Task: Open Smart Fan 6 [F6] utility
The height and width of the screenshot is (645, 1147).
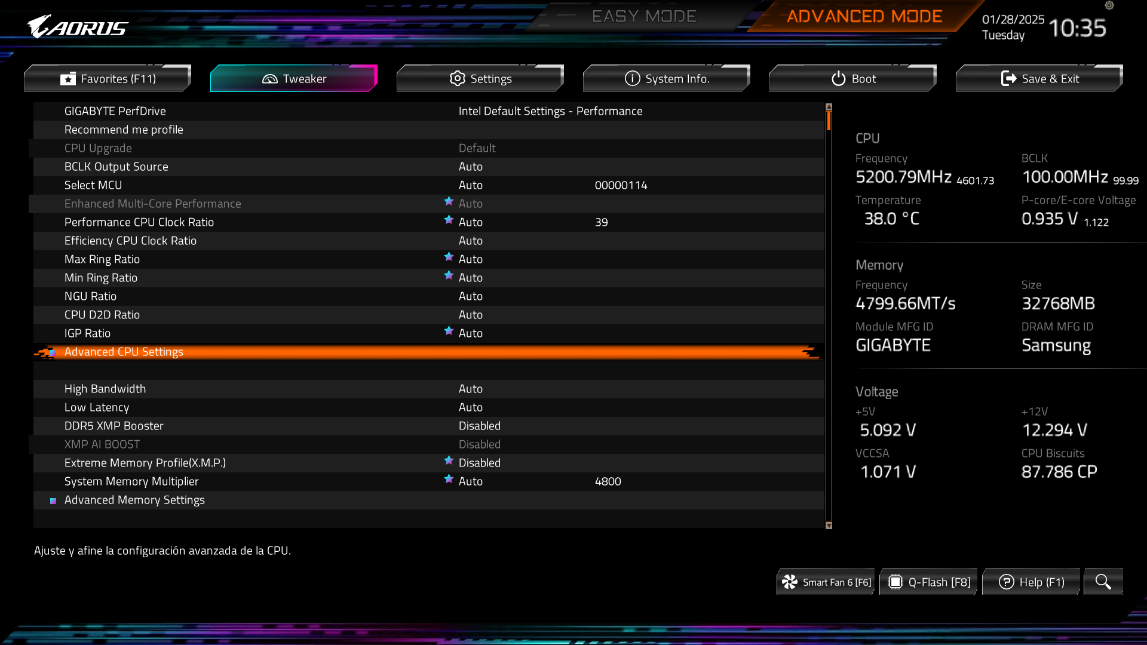Action: [x=826, y=582]
